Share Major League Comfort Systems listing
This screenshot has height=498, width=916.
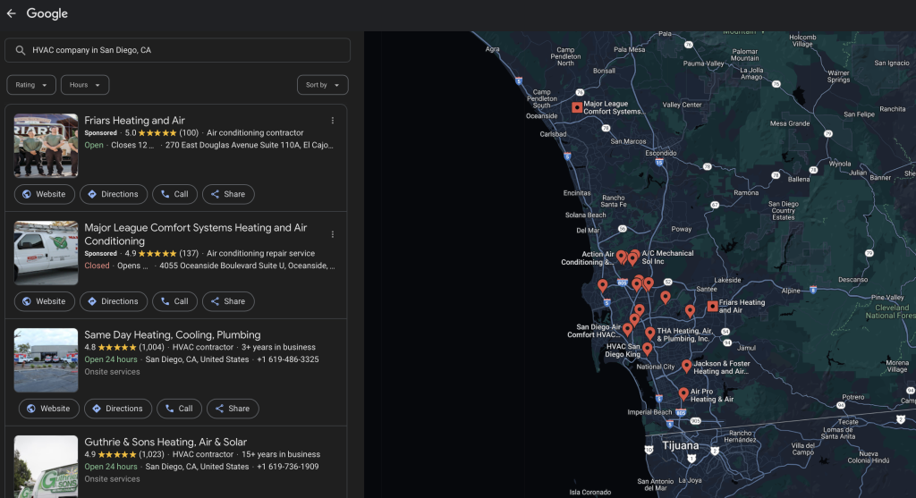(x=228, y=301)
